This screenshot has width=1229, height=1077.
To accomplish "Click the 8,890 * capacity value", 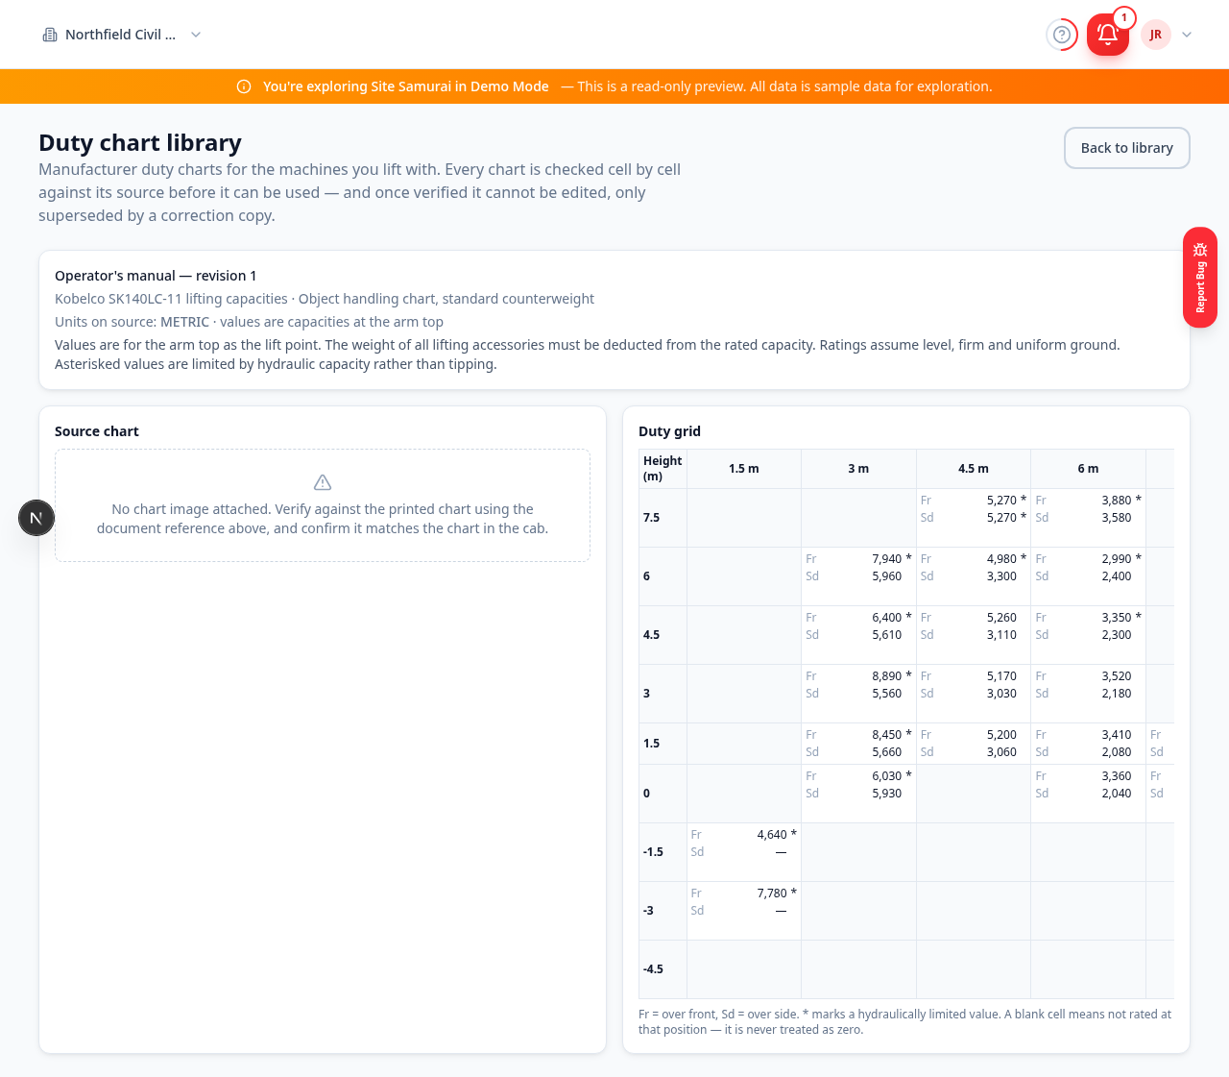I will point(892,676).
